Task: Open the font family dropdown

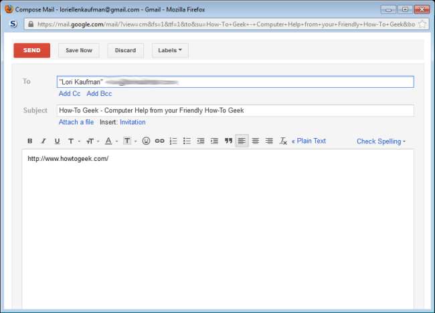Action: point(74,141)
